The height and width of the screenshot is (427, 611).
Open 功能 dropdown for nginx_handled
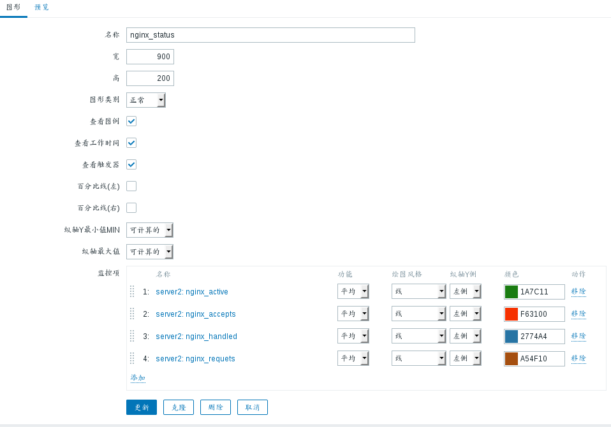[353, 336]
